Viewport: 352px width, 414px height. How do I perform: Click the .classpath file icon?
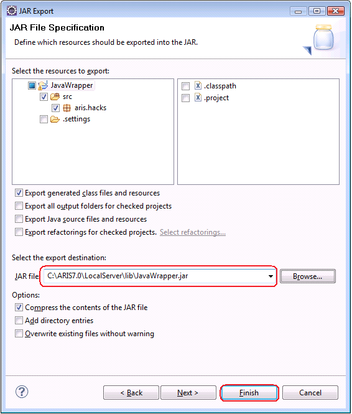coord(198,85)
